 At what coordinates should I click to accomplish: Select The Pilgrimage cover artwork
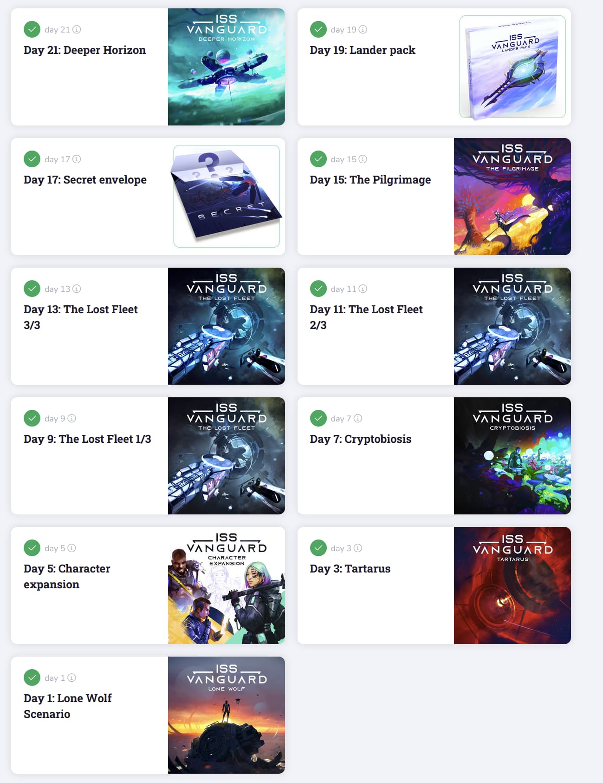[512, 197]
